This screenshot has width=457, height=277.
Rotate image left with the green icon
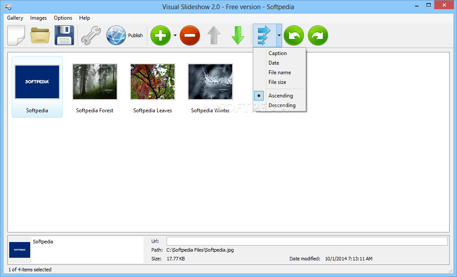point(294,35)
